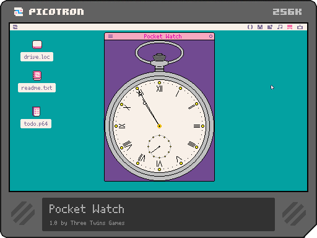Click the watch crown winding knob

159,58
